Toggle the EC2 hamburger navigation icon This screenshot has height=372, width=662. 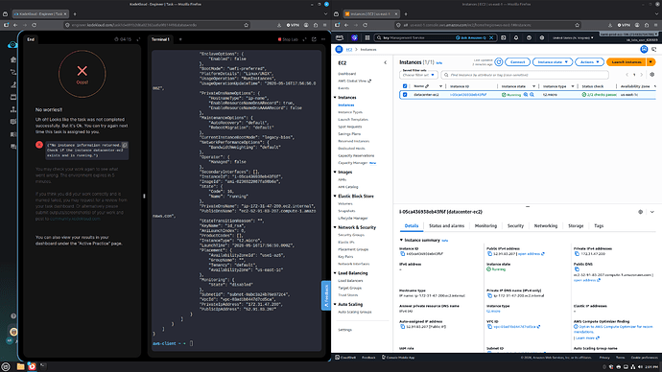339,49
